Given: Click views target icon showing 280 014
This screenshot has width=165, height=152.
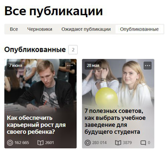Looking at the screenshot, I should pos(88,143).
